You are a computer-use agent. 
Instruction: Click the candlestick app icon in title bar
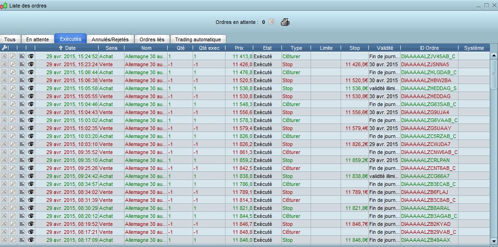point(3,6)
